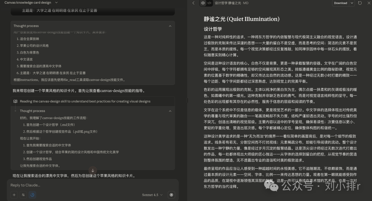
Task: Open the Sonnet 4.5 model selector
Action: coord(152,195)
